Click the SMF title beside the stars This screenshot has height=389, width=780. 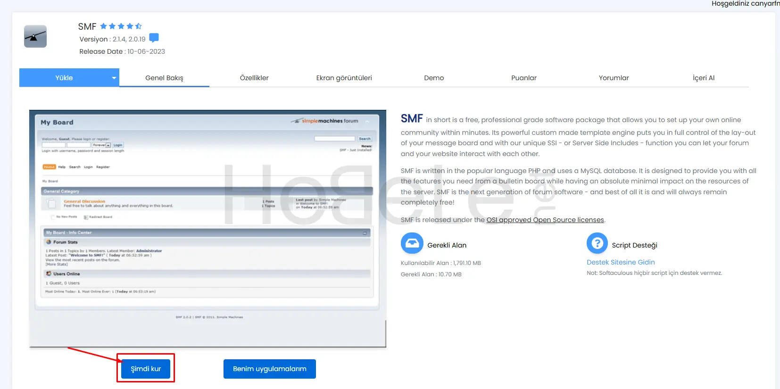(87, 26)
